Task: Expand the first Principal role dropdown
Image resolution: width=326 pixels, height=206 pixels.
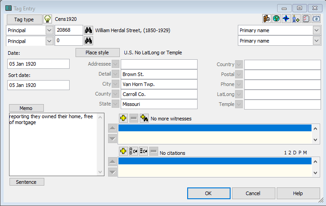Action: [49, 30]
